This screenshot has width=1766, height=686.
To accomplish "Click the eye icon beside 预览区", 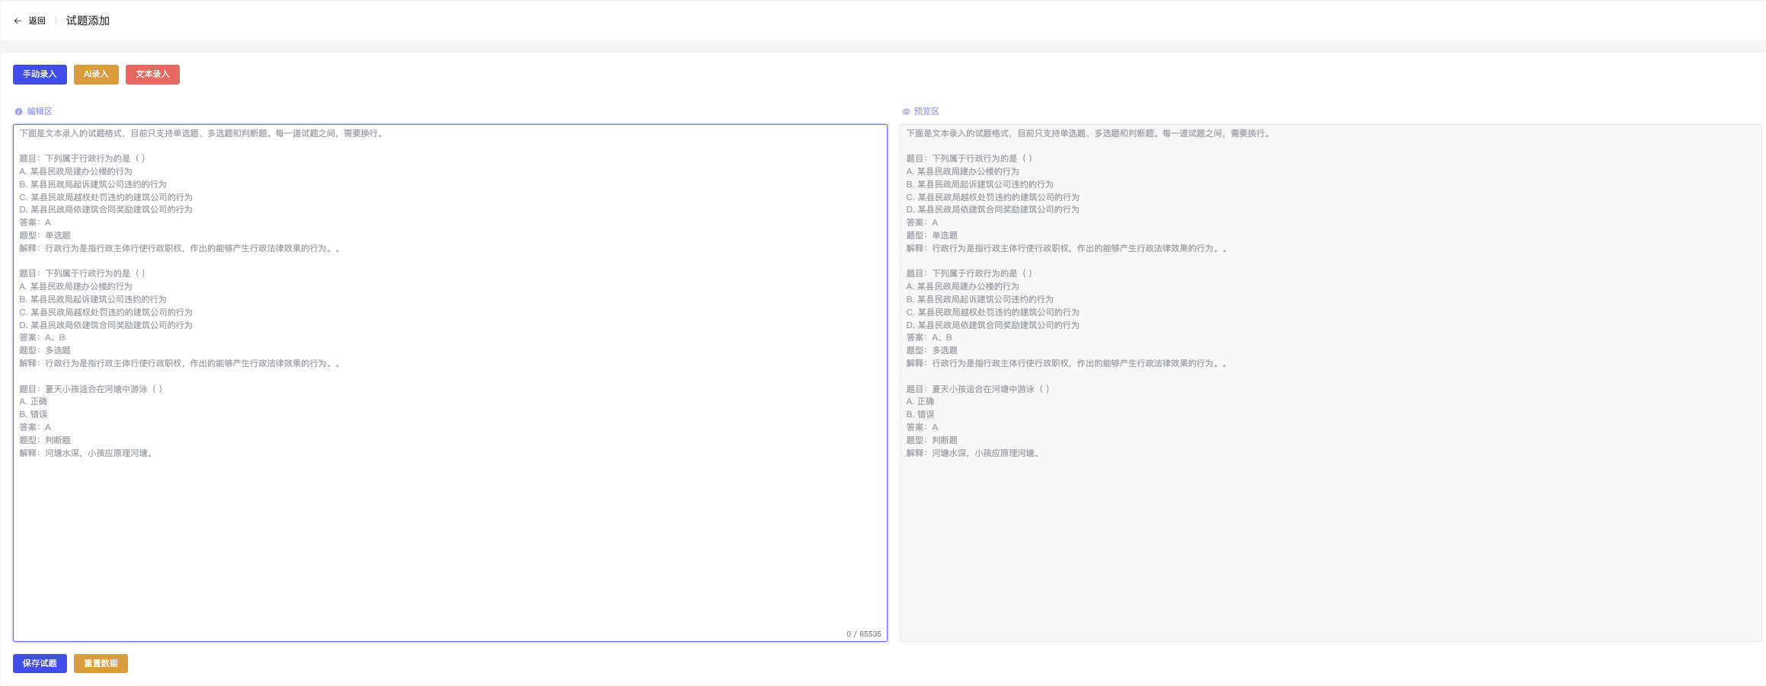I will coord(906,111).
